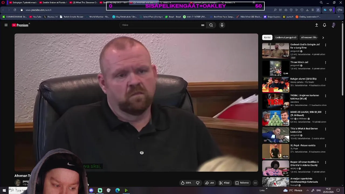Select the Aiheeseen liittyv filter chip
The width and height of the screenshot is (345, 194).
[309, 37]
